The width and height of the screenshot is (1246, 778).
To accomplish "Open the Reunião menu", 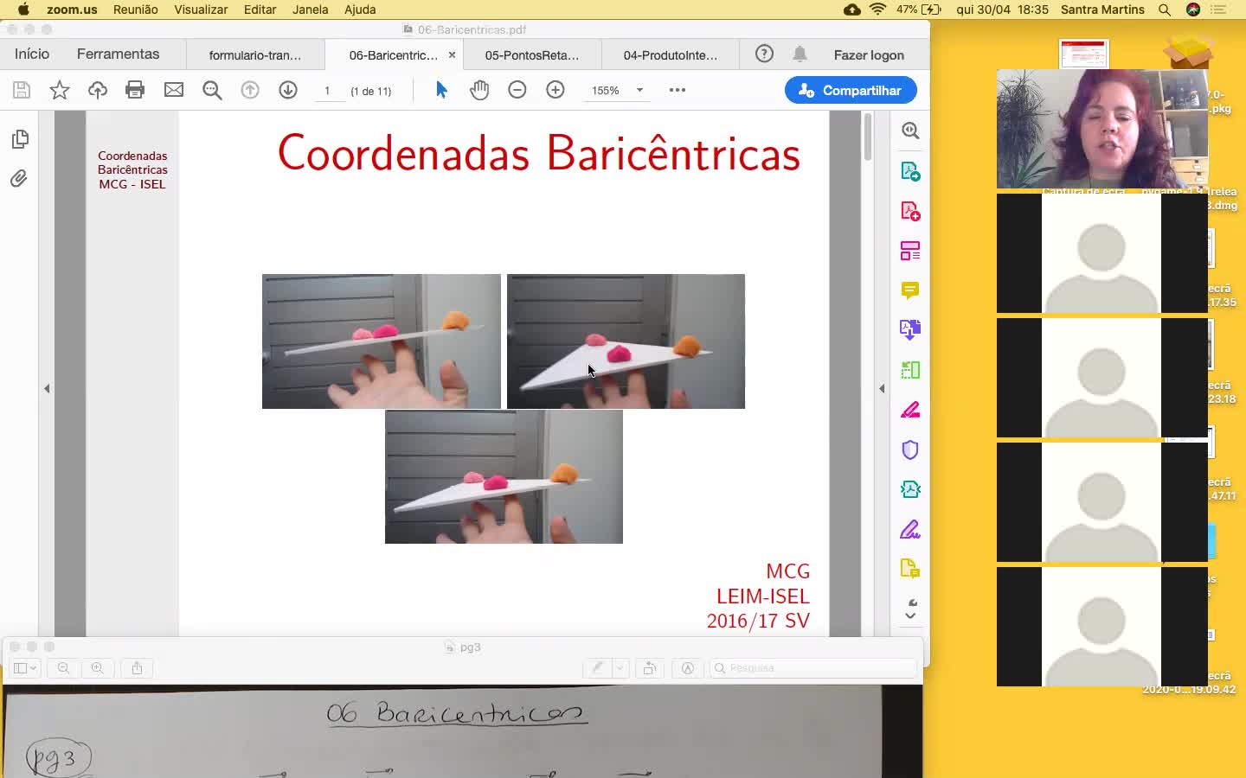I will click(x=135, y=10).
